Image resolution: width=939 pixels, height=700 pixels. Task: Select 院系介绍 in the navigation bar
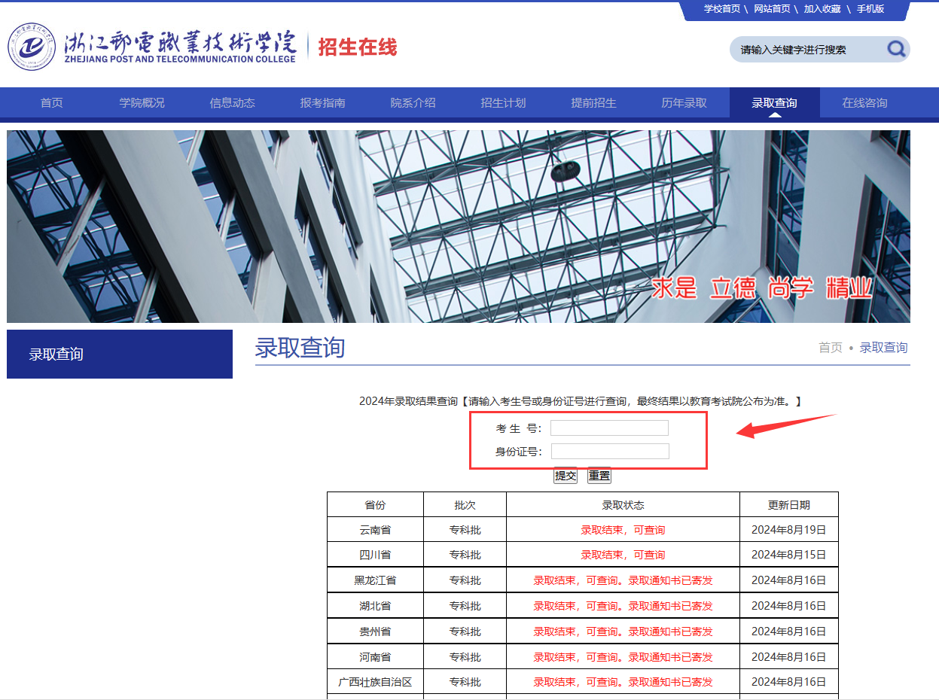413,103
